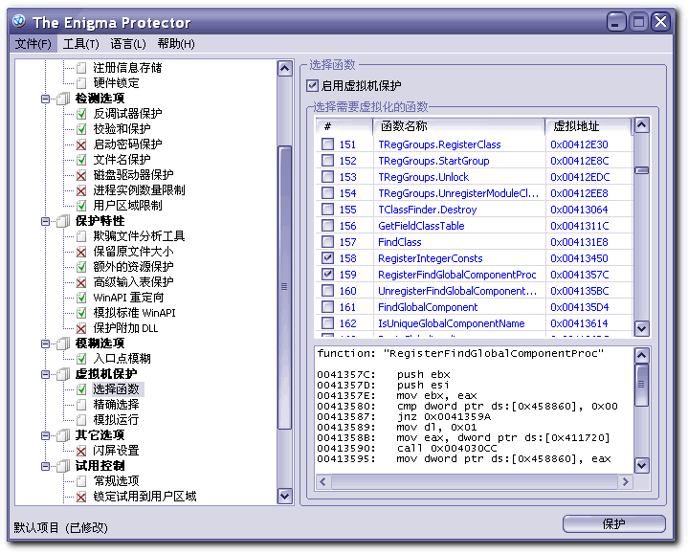
Task: Click the 保护 button
Action: click(614, 523)
